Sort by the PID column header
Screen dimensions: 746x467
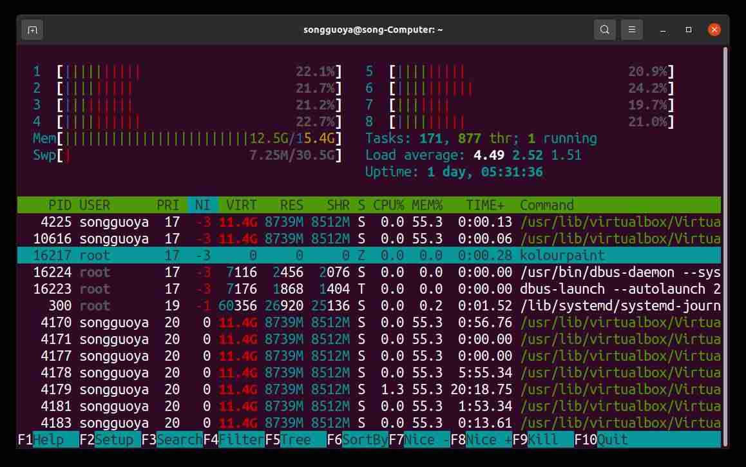[59, 205]
